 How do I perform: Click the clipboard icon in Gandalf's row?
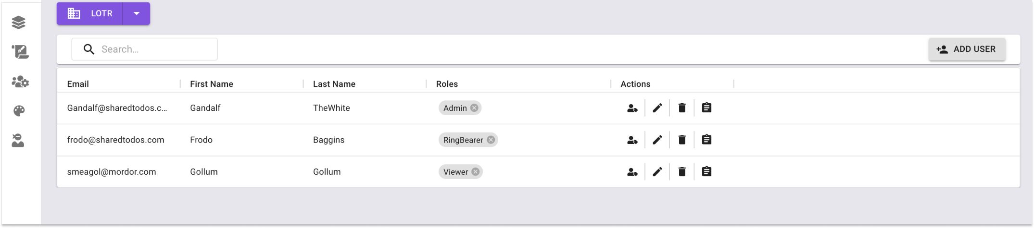[x=706, y=108]
